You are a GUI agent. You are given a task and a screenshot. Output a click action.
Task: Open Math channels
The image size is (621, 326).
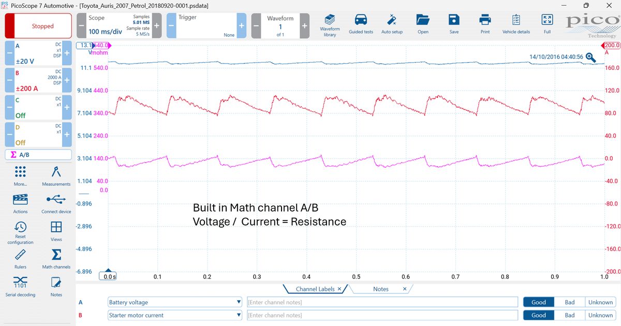pyautogui.click(x=56, y=259)
